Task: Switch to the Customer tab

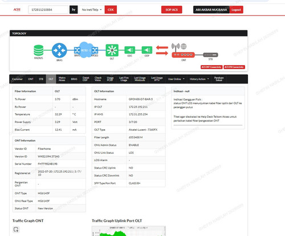Action: [x=17, y=79]
